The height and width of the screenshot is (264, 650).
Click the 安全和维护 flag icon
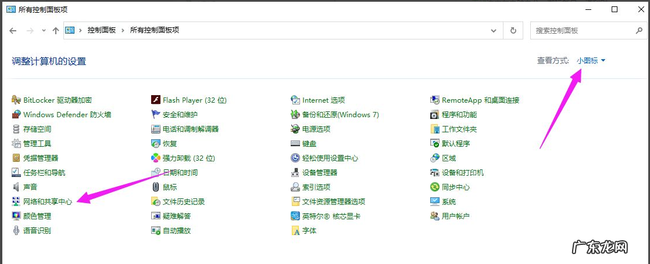pyautogui.click(x=155, y=115)
